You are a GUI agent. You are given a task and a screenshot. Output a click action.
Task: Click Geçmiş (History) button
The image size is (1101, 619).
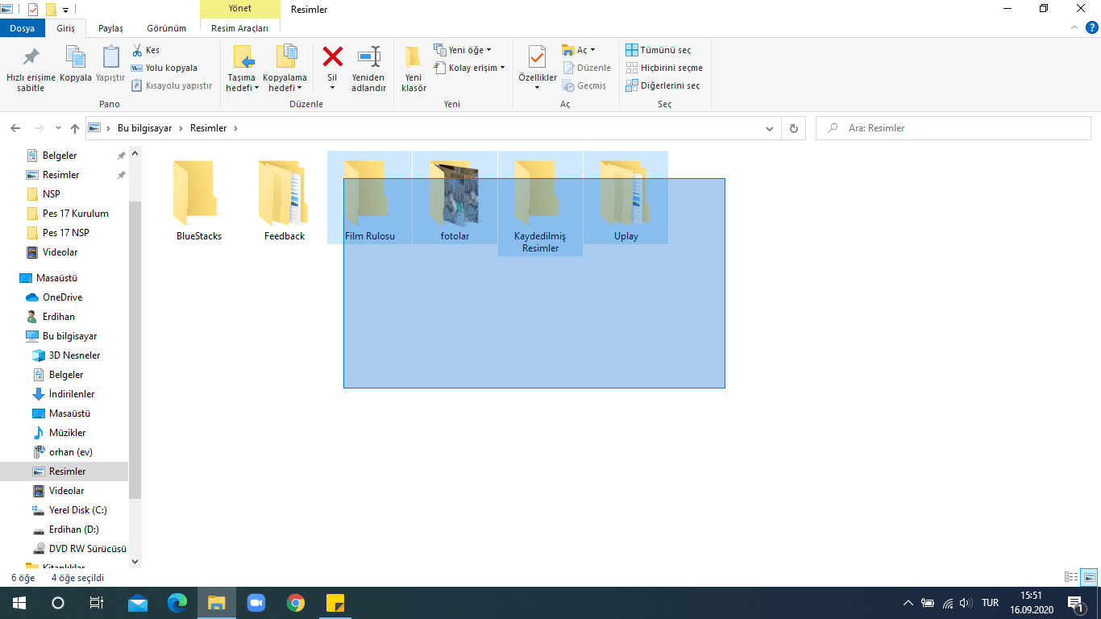click(x=584, y=85)
